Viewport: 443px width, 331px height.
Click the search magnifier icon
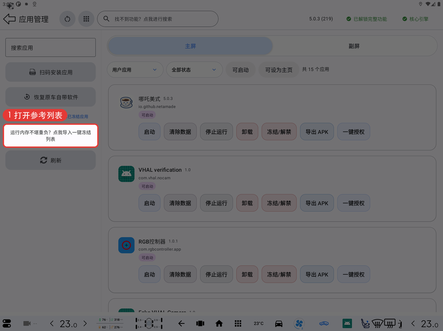[106, 19]
